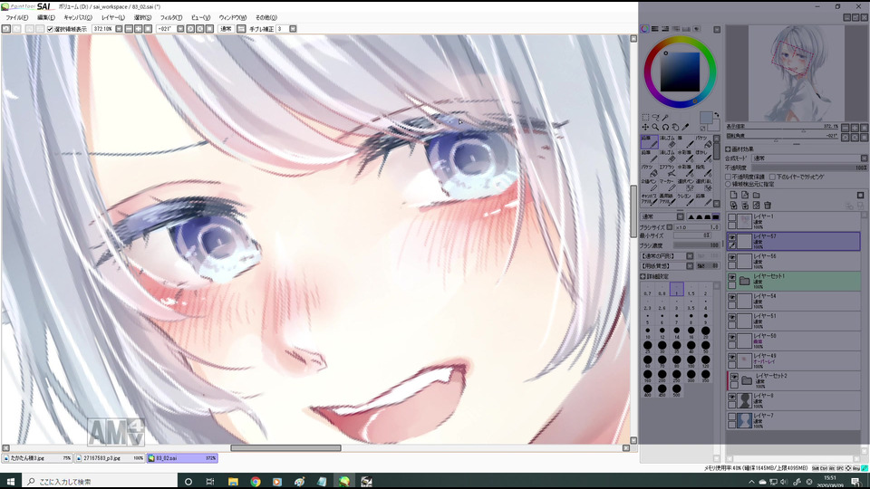Viewport: 870px width, 489px height.
Task: Select the highlighted 鉛筆 pencil brush
Action: 649,141
